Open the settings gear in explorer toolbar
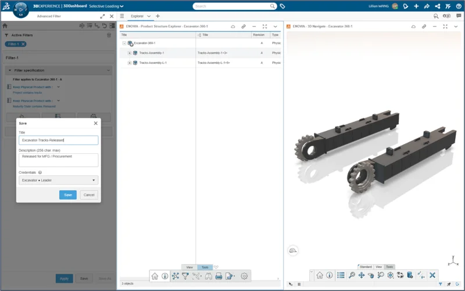465x291 pixels. click(244, 276)
